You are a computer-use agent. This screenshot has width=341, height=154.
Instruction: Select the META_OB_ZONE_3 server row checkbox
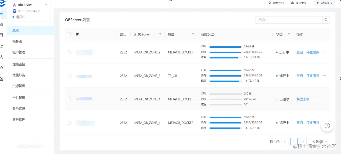tap(69, 76)
